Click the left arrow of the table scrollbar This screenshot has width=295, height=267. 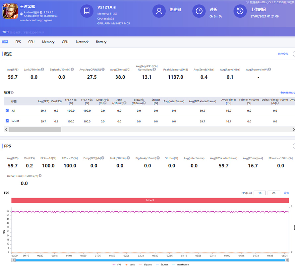(6, 130)
